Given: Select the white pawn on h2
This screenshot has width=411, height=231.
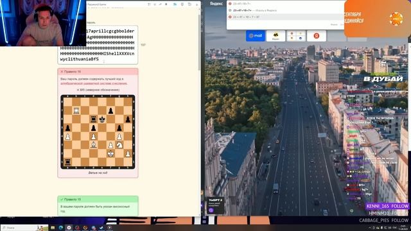Looking at the screenshot, I should [128, 154].
